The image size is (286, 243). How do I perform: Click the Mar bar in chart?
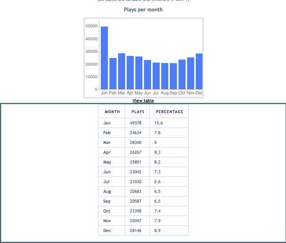122,71
